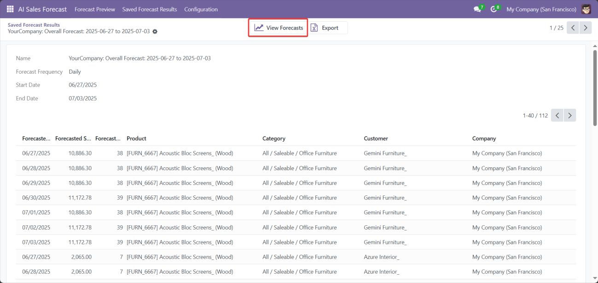The width and height of the screenshot is (598, 283).
Task: Click End Date value 07/03/2025
Action: (x=83, y=98)
